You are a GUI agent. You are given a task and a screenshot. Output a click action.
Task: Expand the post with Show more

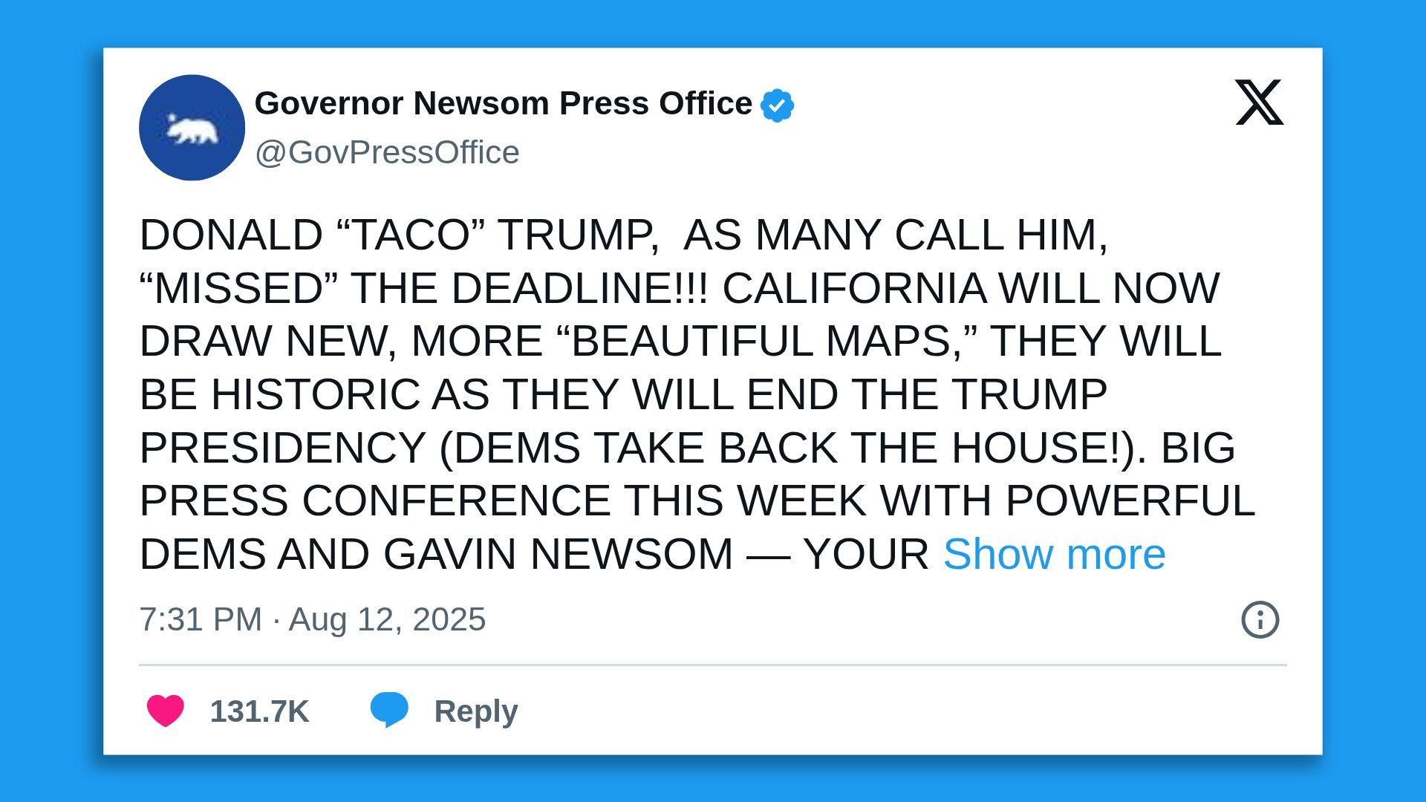point(1054,554)
